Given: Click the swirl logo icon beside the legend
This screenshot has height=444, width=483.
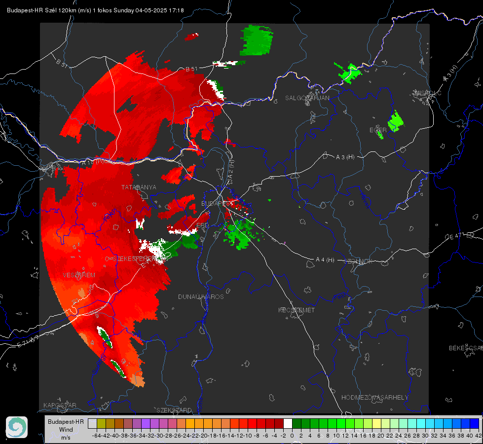Looking at the screenshot, I should [x=17, y=427].
